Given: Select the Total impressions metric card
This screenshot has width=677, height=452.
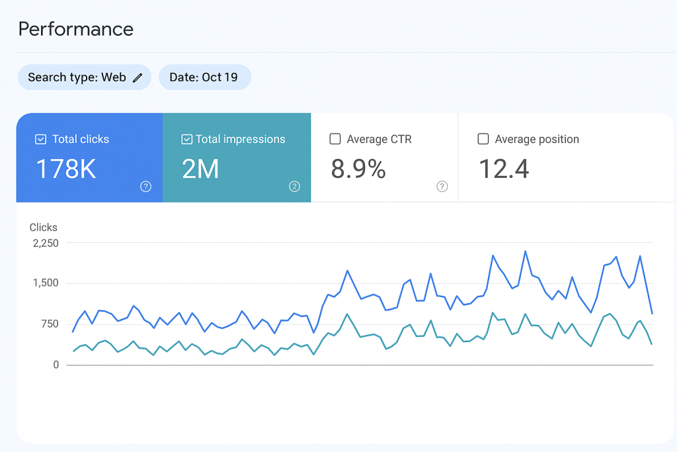Looking at the screenshot, I should (236, 157).
